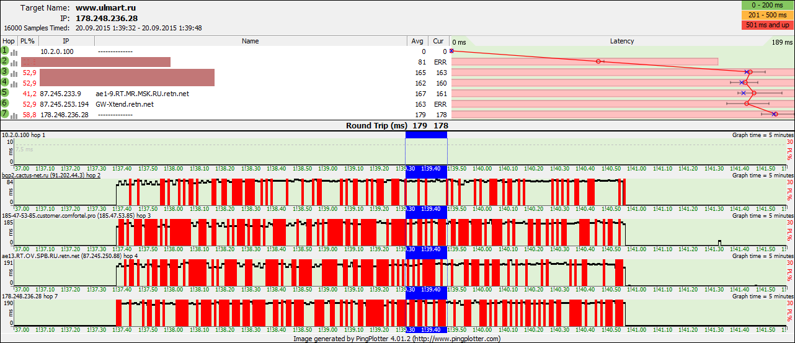Select the hop 5 green number circle
795x343 pixels.
[5, 93]
